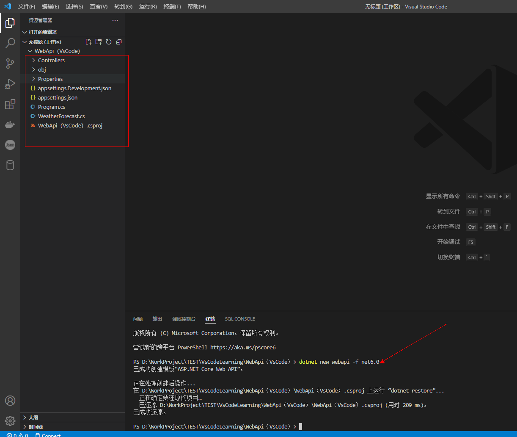517x437 pixels.
Task: Open the Json tool in the activity bar
Action: coord(10,145)
